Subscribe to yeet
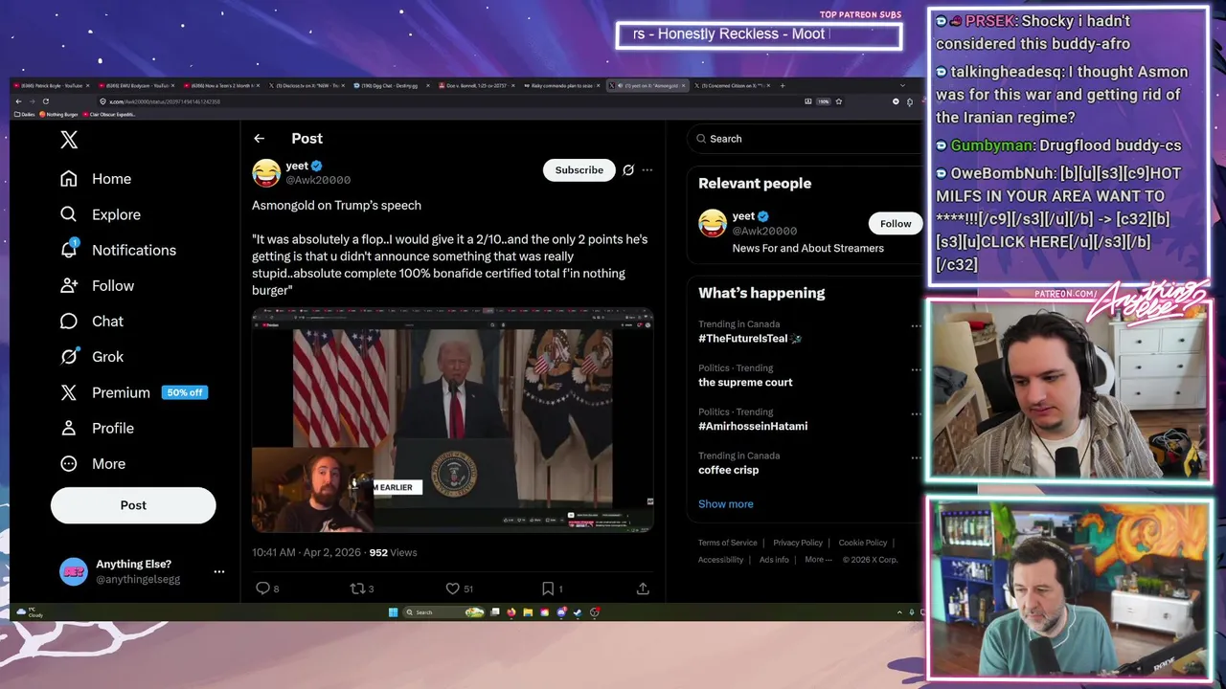 click(579, 169)
